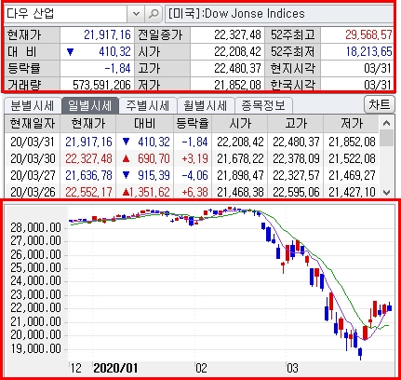
Task: Click the 등락율 column header
Action: (193, 124)
